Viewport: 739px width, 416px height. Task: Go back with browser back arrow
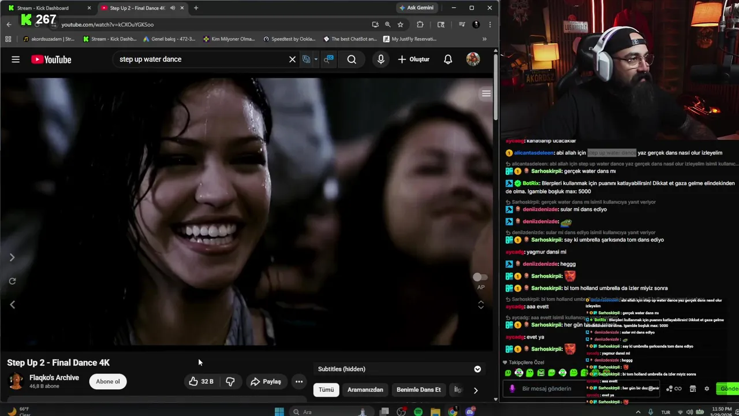[x=9, y=24]
